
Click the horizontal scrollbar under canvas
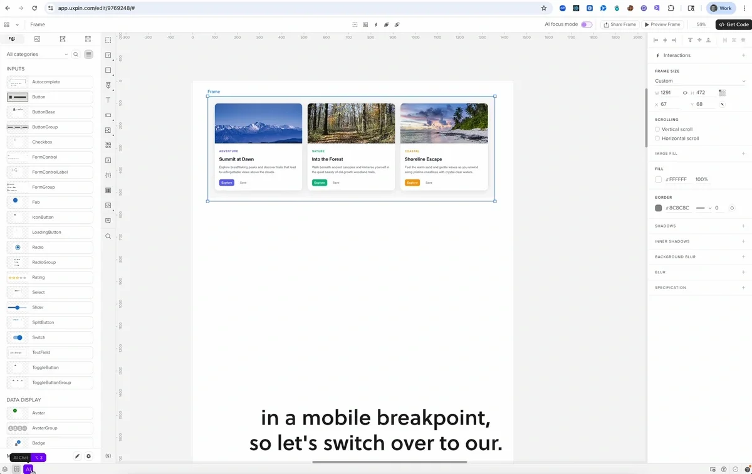tap(391, 462)
